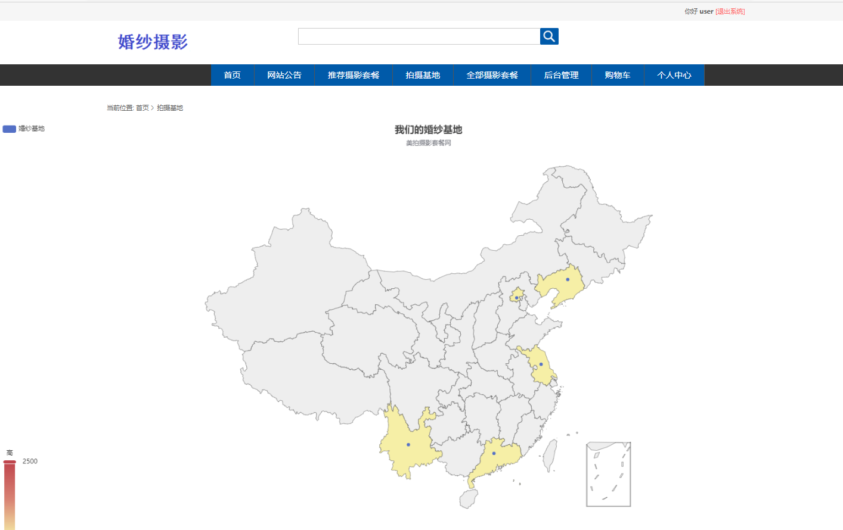The width and height of the screenshot is (843, 530).
Task: Click the marker dot on Jiangsu province
Action: coord(540,364)
